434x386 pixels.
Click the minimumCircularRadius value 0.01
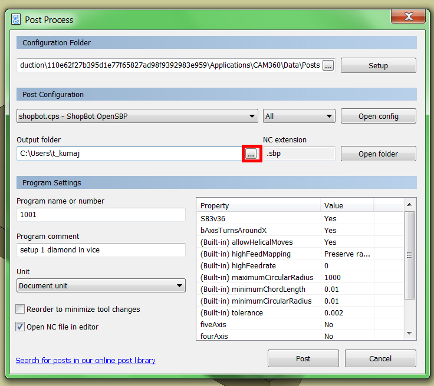click(x=331, y=301)
